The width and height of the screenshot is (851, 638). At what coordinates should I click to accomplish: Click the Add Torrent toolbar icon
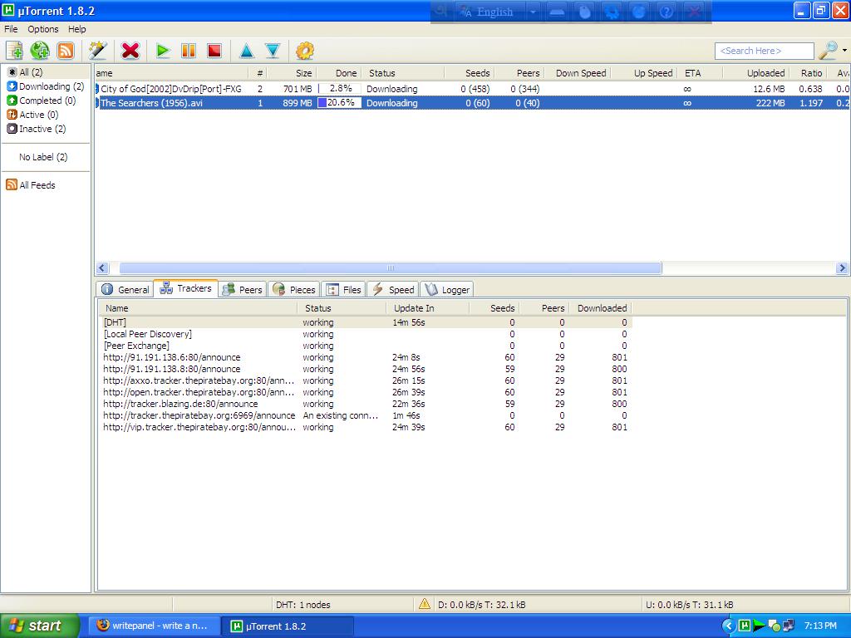tap(15, 51)
